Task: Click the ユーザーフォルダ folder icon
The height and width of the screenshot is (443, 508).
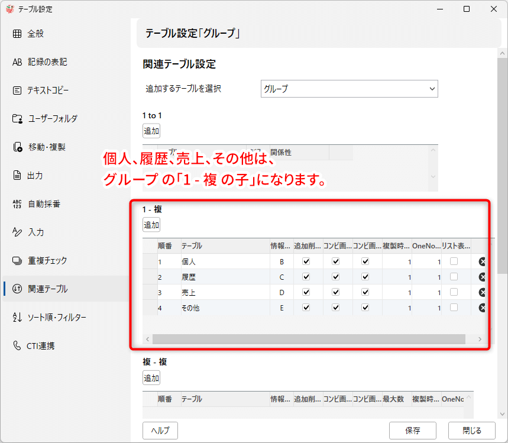Action: (17, 119)
